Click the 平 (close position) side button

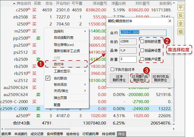coord(180,7)
